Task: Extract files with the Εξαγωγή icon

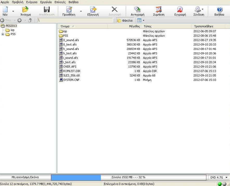Action: 93,11
